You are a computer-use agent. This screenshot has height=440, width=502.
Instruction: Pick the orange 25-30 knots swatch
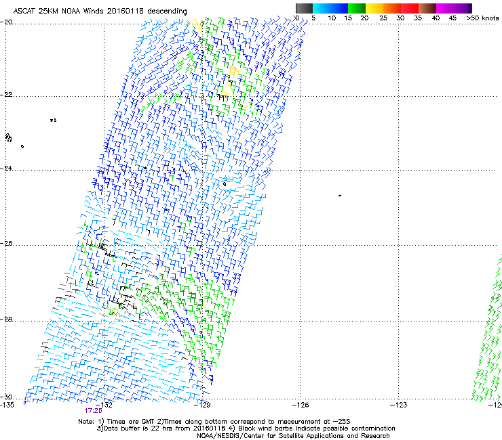pos(392,8)
